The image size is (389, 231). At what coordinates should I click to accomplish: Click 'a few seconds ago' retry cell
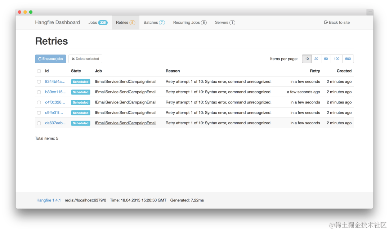pos(303,92)
